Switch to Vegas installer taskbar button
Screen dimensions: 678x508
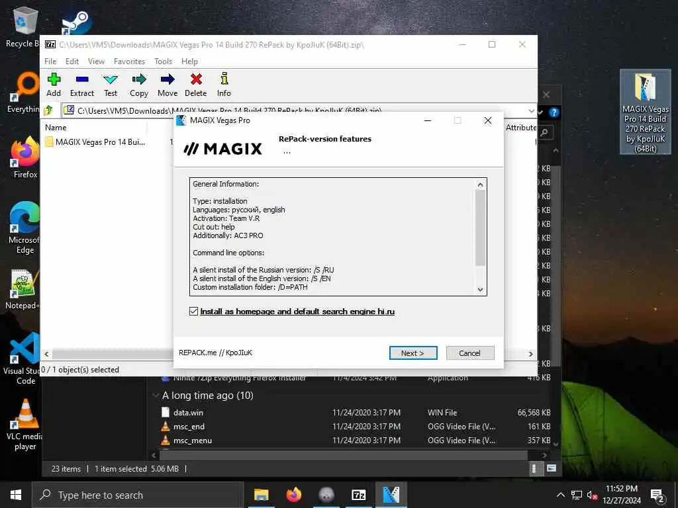click(x=391, y=495)
